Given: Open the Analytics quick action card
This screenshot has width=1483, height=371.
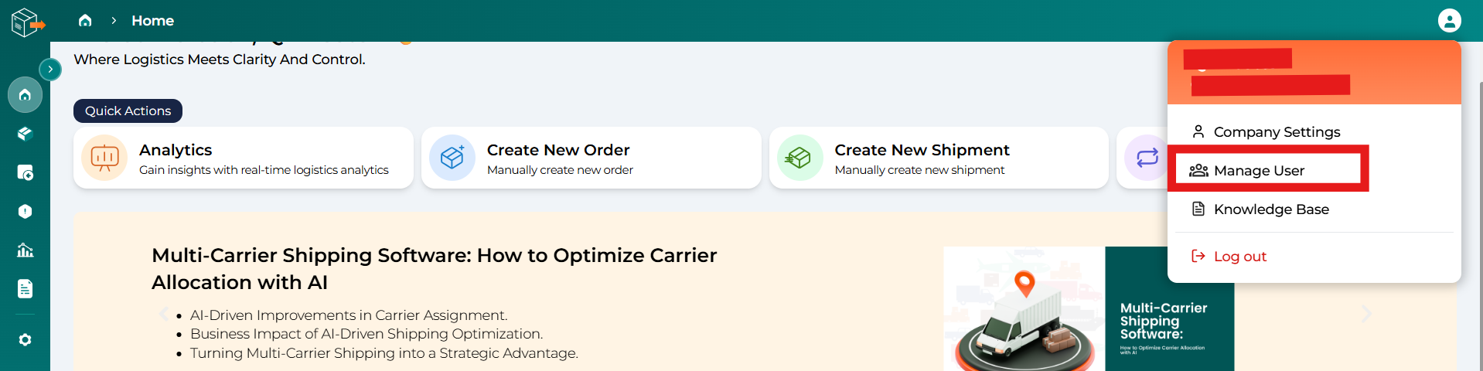Looking at the screenshot, I should click(243, 158).
